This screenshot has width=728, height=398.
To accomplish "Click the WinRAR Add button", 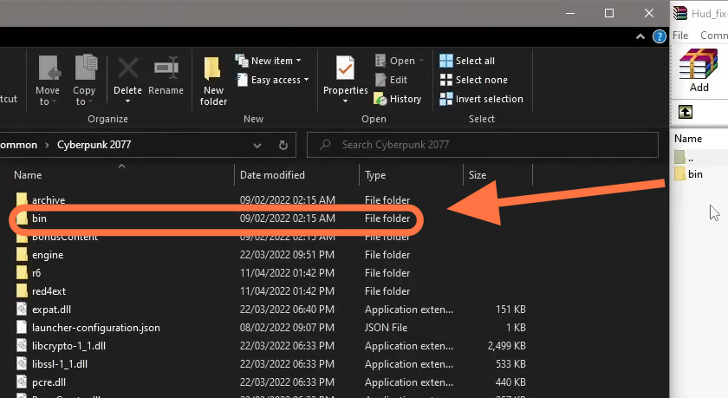I will [699, 70].
